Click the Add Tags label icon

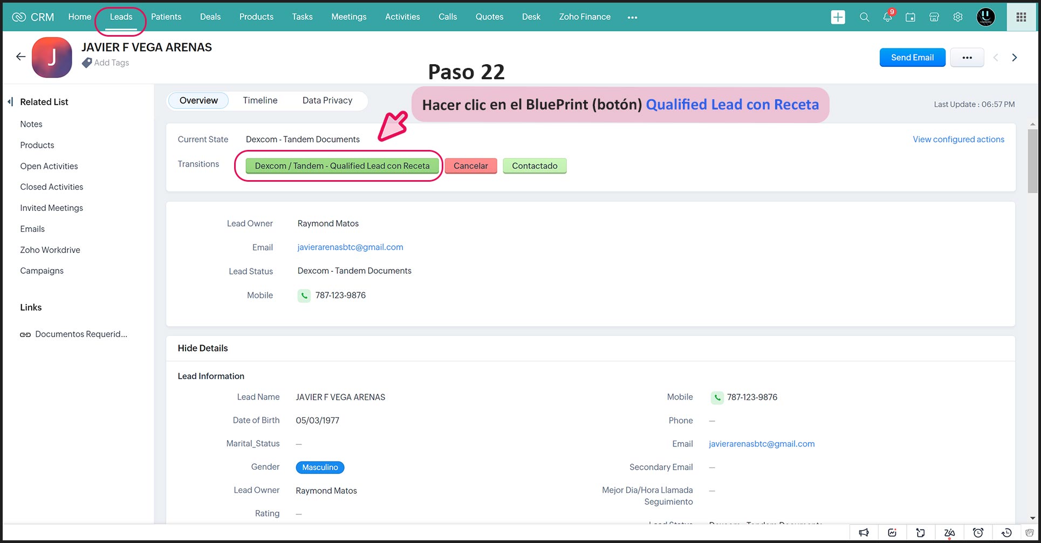[87, 63]
